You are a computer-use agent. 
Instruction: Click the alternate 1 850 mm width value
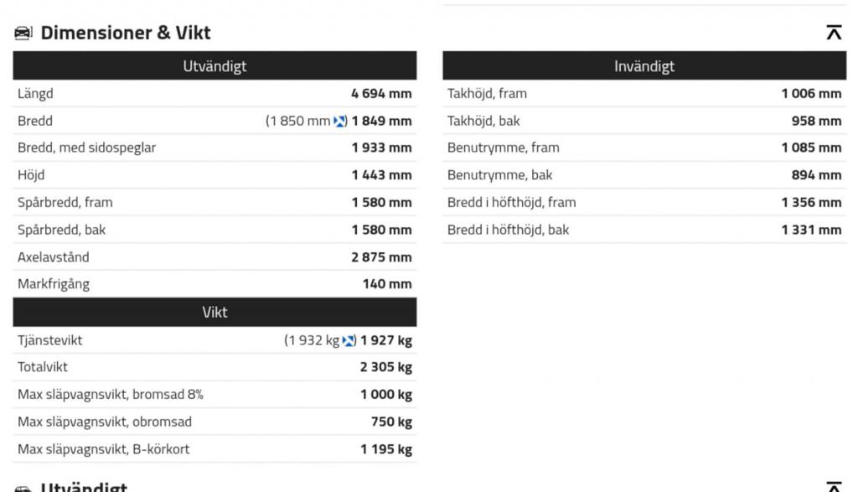300,121
